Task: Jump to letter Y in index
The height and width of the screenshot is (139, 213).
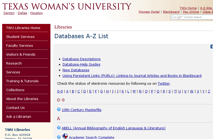Action: point(203,91)
